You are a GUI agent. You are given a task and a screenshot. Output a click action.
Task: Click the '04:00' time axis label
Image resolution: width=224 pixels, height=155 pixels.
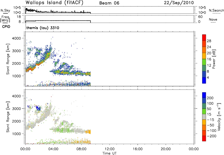(x=53, y=149)
